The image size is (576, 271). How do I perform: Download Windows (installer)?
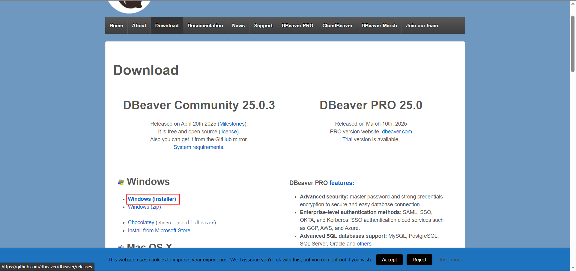pos(152,199)
